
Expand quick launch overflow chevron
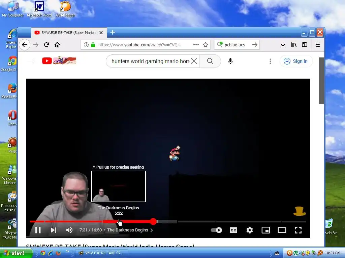point(67,251)
